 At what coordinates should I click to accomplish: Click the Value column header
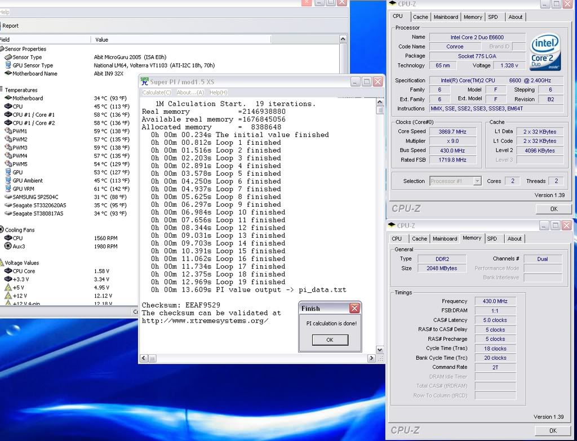181,39
